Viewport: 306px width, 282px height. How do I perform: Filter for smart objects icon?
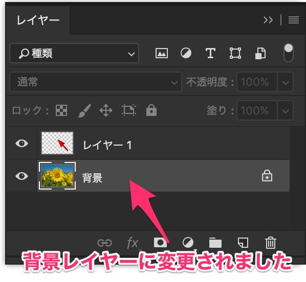(260, 53)
